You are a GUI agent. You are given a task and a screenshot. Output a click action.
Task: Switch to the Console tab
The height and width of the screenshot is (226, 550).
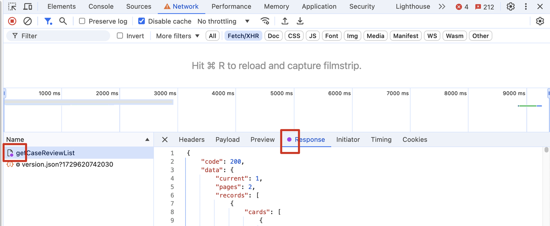click(101, 6)
